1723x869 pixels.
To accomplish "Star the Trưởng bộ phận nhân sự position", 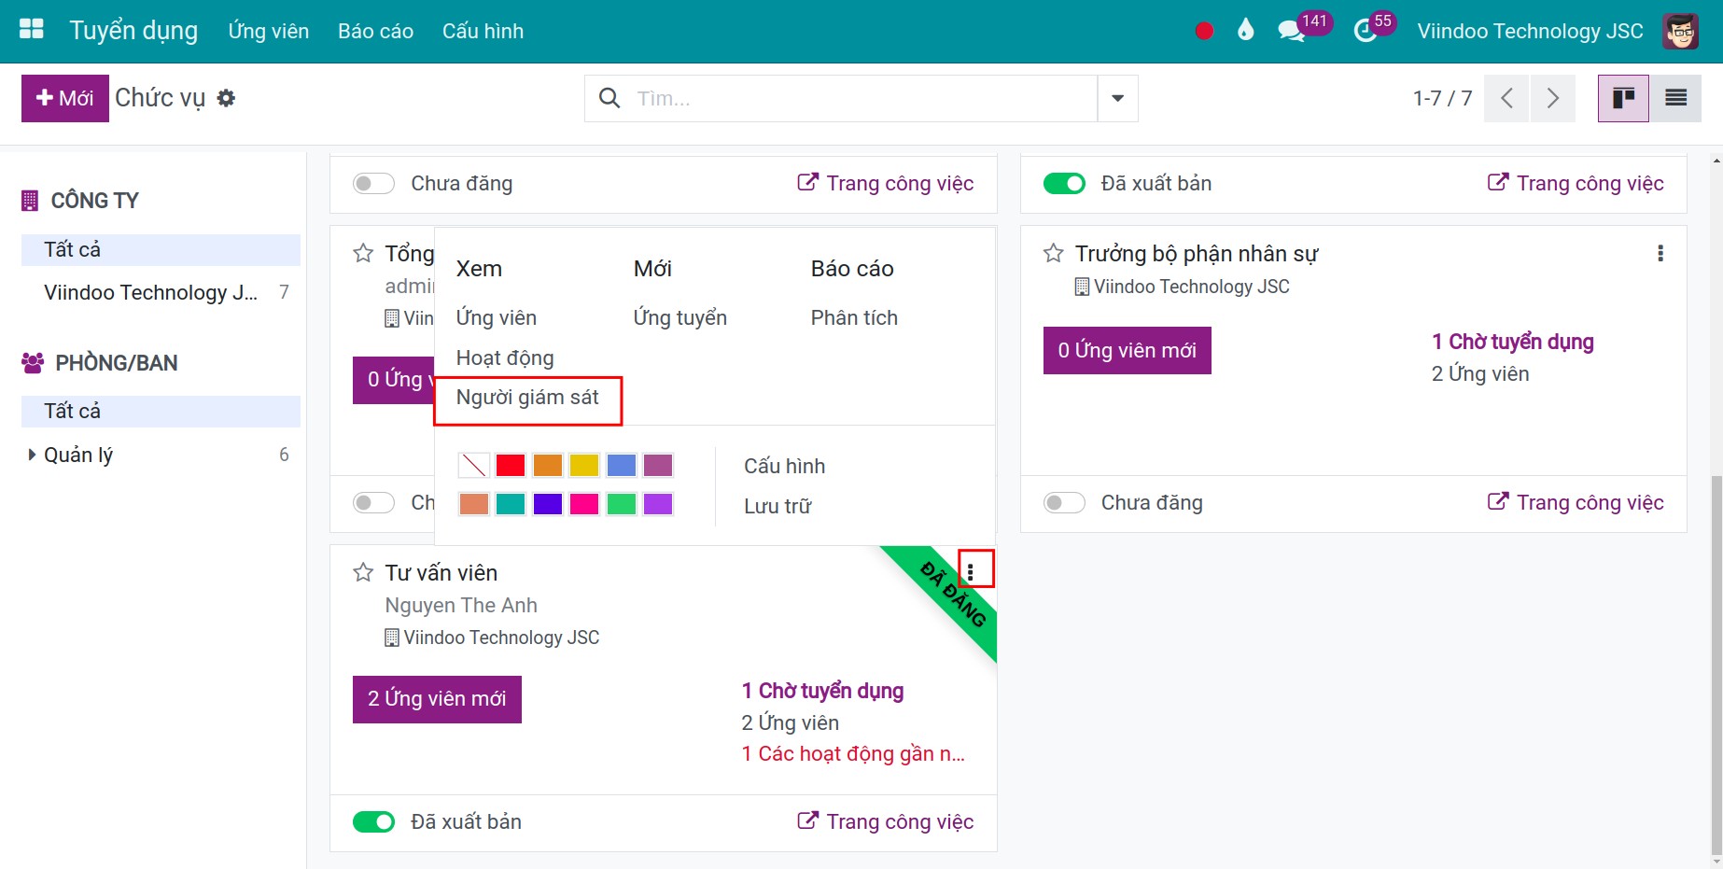I will click(1053, 253).
